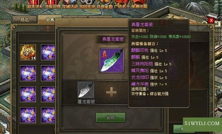Open the 攻城活动 event icon

point(70,4)
